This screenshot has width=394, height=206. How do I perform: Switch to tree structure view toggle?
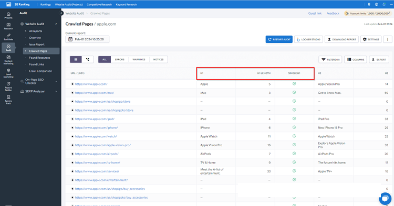87,59
